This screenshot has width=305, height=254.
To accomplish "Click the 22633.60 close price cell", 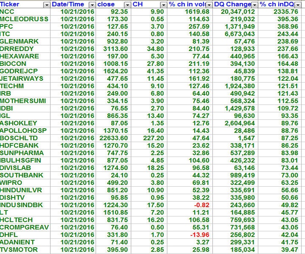I will [x=112, y=138].
